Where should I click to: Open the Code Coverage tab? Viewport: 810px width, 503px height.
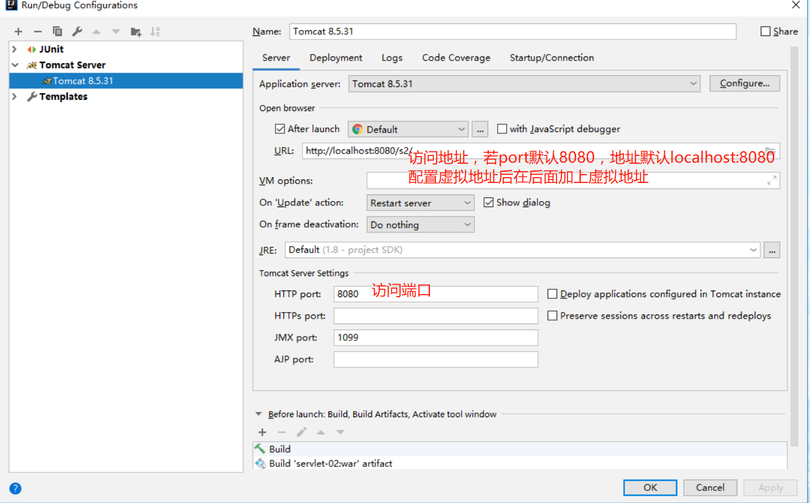[x=456, y=58]
